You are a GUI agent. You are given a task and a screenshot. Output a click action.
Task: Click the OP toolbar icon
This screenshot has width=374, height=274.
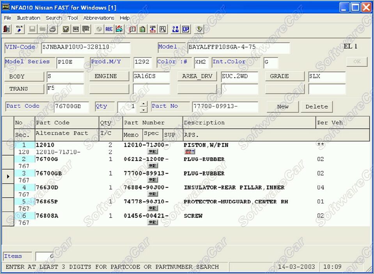tap(186, 29)
